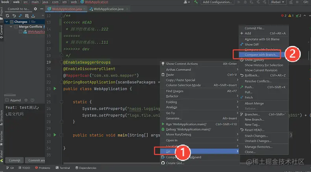Open the Favorites side tool window
The width and height of the screenshot is (311, 172).
click(x=2, y=138)
